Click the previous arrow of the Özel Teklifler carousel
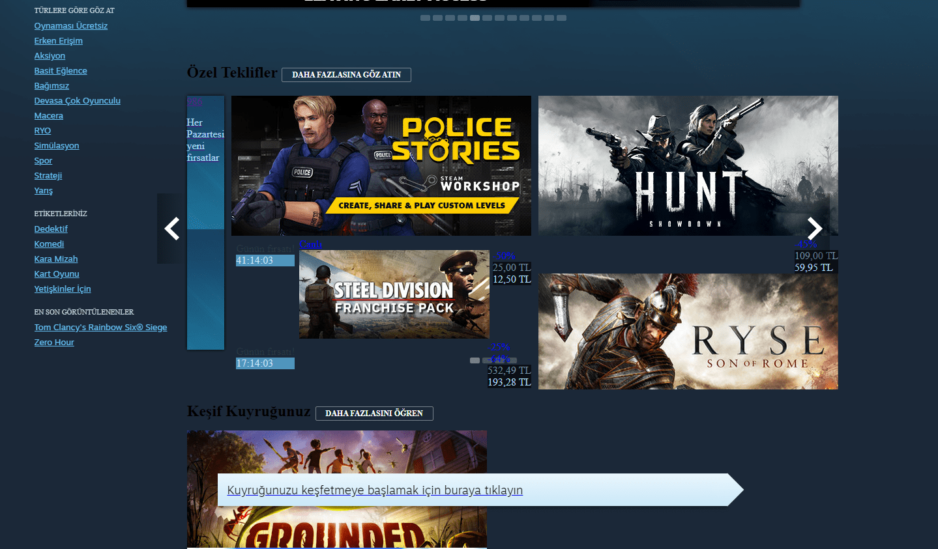938x549 pixels. [172, 229]
